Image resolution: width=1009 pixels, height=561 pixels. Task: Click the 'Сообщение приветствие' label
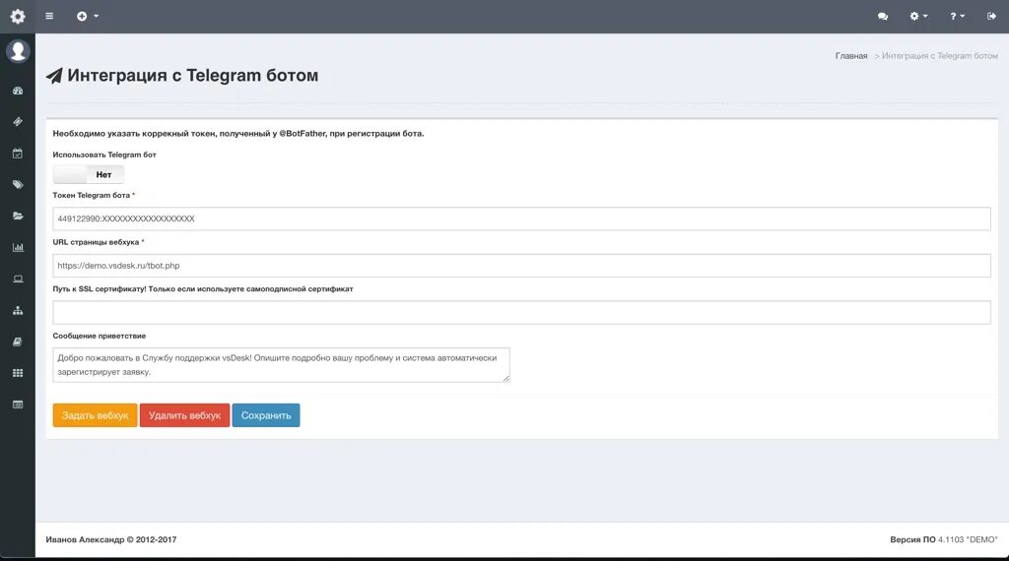[x=100, y=336]
